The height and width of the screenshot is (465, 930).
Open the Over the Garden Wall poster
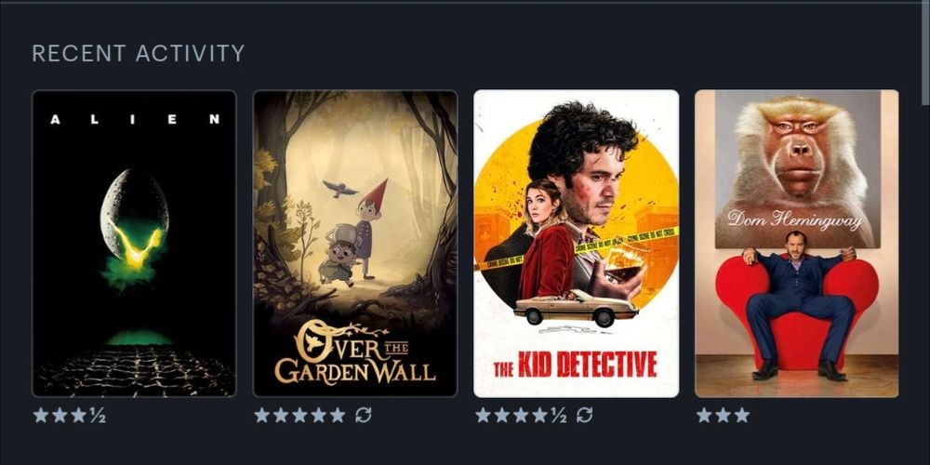click(355, 243)
